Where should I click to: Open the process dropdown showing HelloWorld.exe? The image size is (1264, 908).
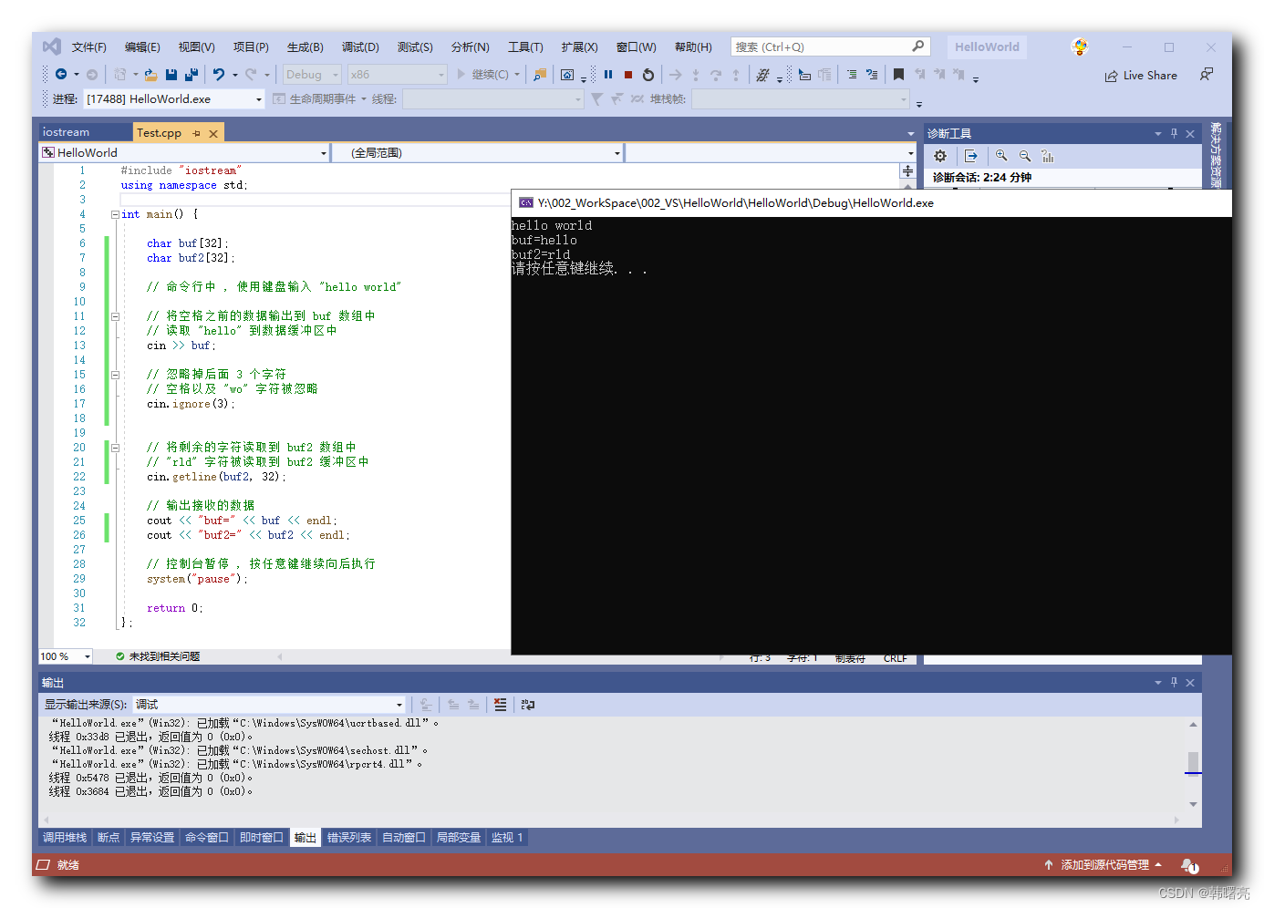tap(174, 99)
